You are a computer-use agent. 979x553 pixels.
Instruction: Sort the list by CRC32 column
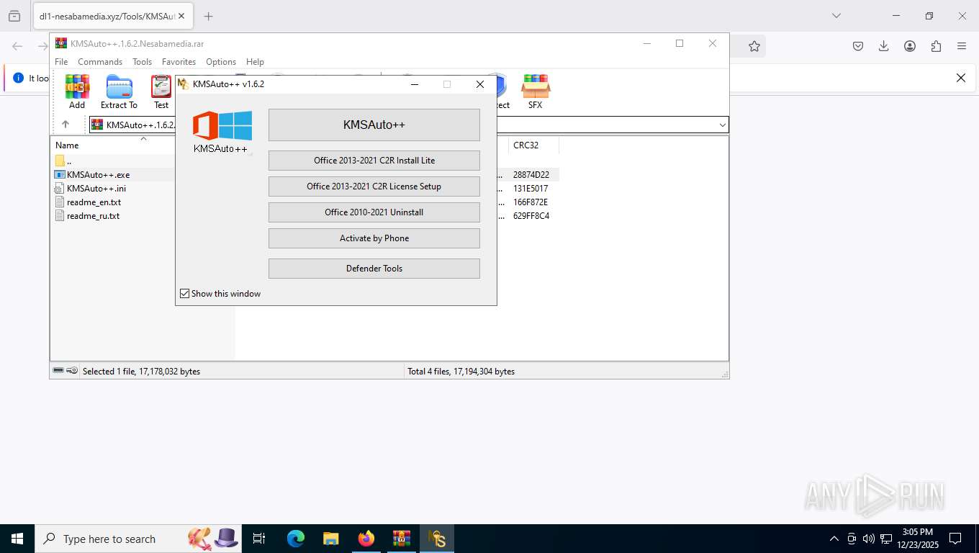(x=533, y=145)
